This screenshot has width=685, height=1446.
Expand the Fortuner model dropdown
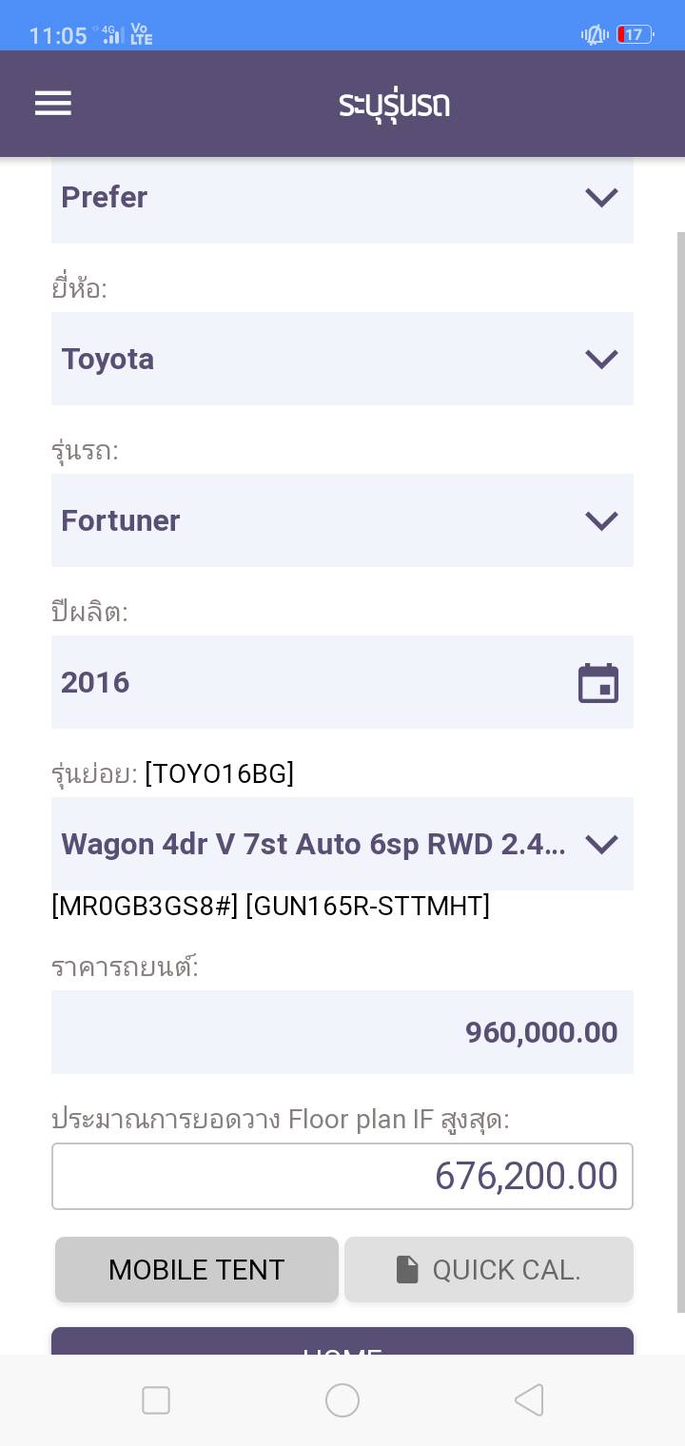[342, 520]
